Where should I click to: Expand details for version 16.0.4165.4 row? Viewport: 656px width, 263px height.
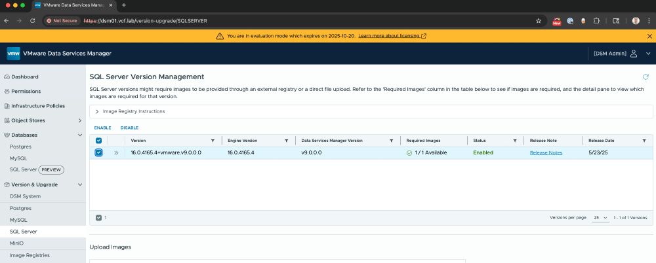coord(116,153)
